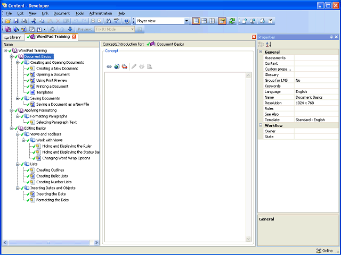Image resolution: width=341 pixels, height=255 pixels.
Task: Open the Player view dropdown
Action: point(186,21)
